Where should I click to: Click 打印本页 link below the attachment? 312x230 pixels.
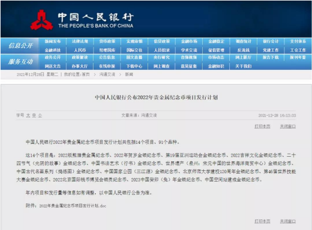pyautogui.click(x=262, y=221)
